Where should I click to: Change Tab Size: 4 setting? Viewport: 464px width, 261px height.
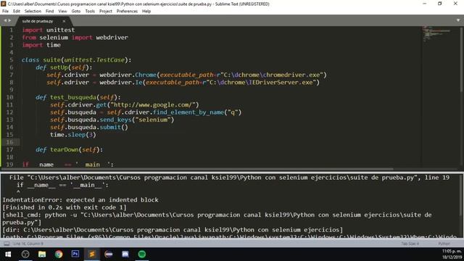click(410, 244)
